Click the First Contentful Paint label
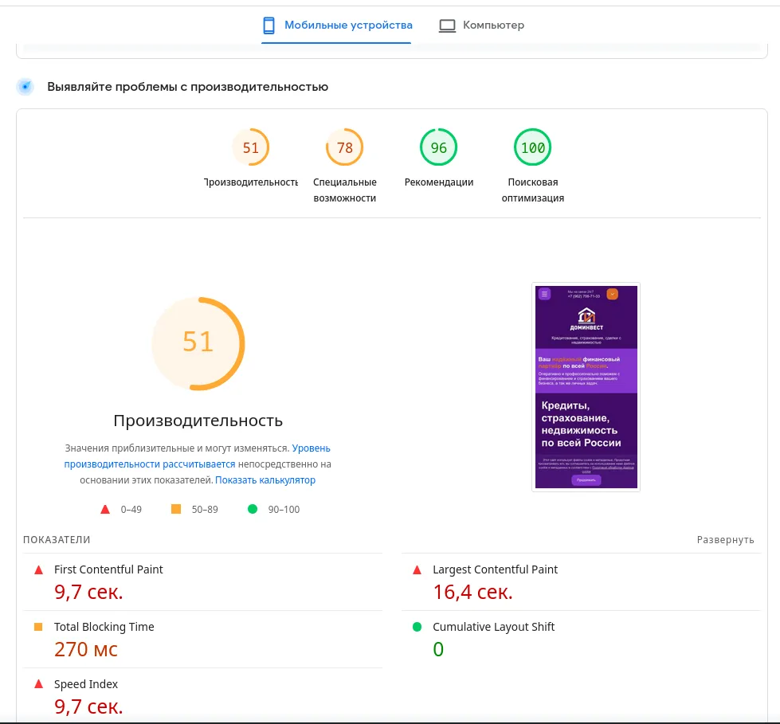This screenshot has height=724, width=780. [x=108, y=569]
